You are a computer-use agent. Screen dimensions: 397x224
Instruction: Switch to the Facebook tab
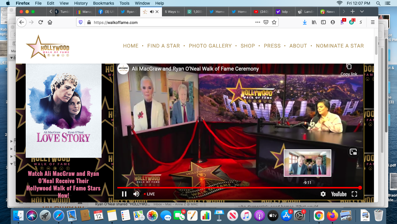click(x=107, y=12)
